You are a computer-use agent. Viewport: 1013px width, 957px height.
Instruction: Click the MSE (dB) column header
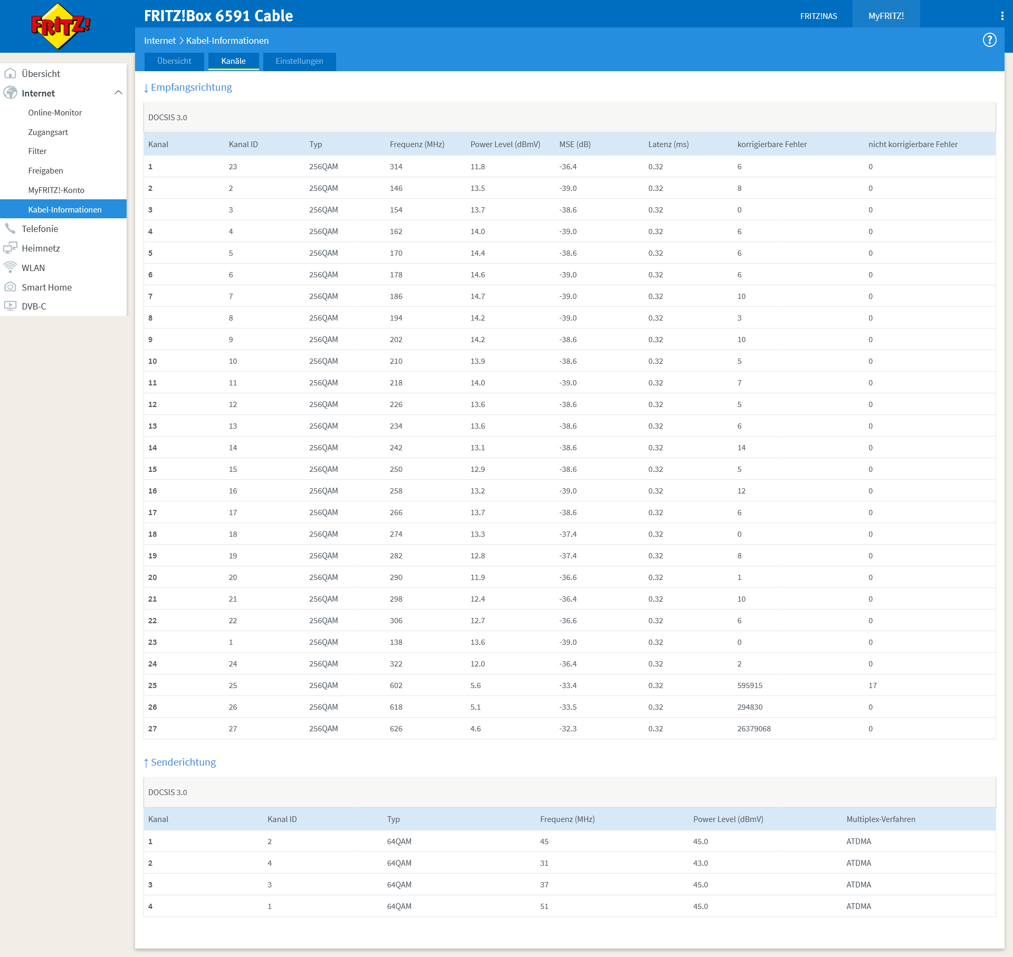click(575, 144)
